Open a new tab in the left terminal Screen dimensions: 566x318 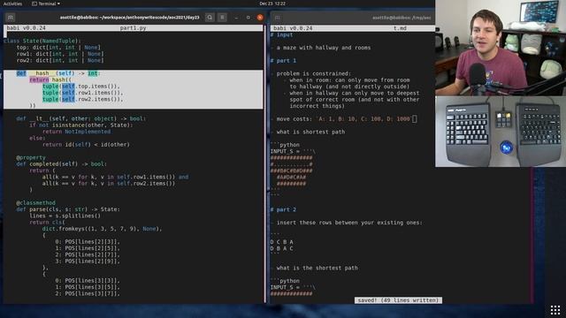pos(11,18)
